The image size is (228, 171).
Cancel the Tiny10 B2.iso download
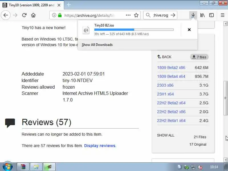189,30
